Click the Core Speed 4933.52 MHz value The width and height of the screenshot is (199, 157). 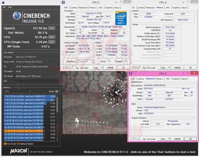[x=84, y=46]
